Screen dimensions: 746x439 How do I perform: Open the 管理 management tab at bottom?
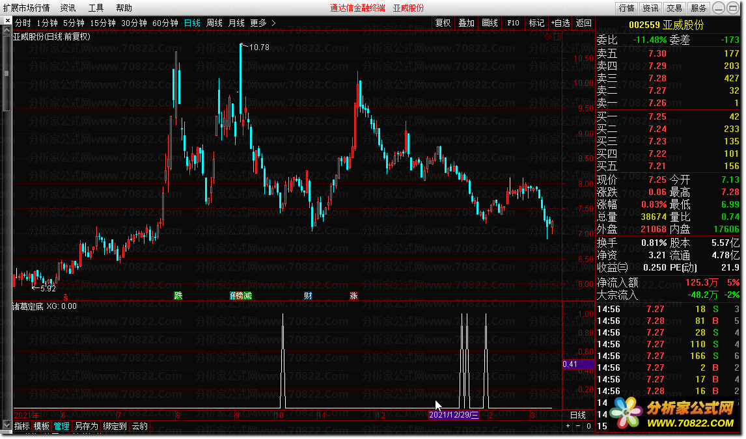click(61, 426)
